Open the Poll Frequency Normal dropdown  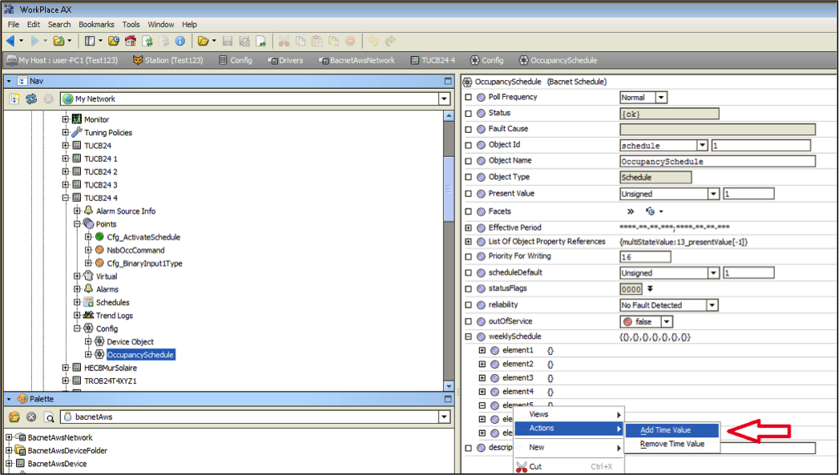(x=661, y=98)
